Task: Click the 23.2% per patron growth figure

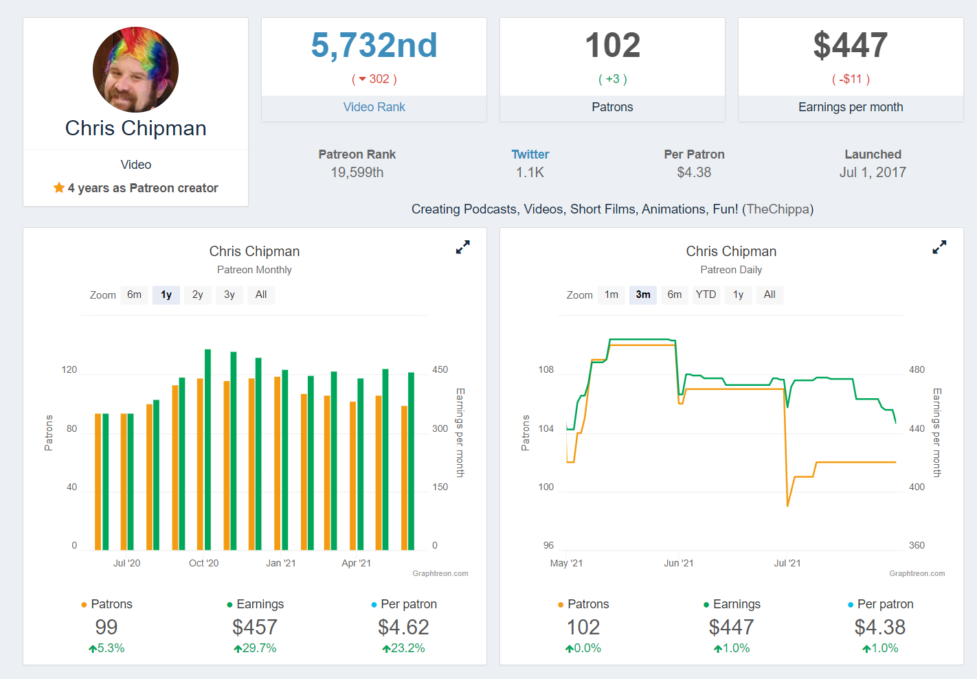Action: coord(403,648)
